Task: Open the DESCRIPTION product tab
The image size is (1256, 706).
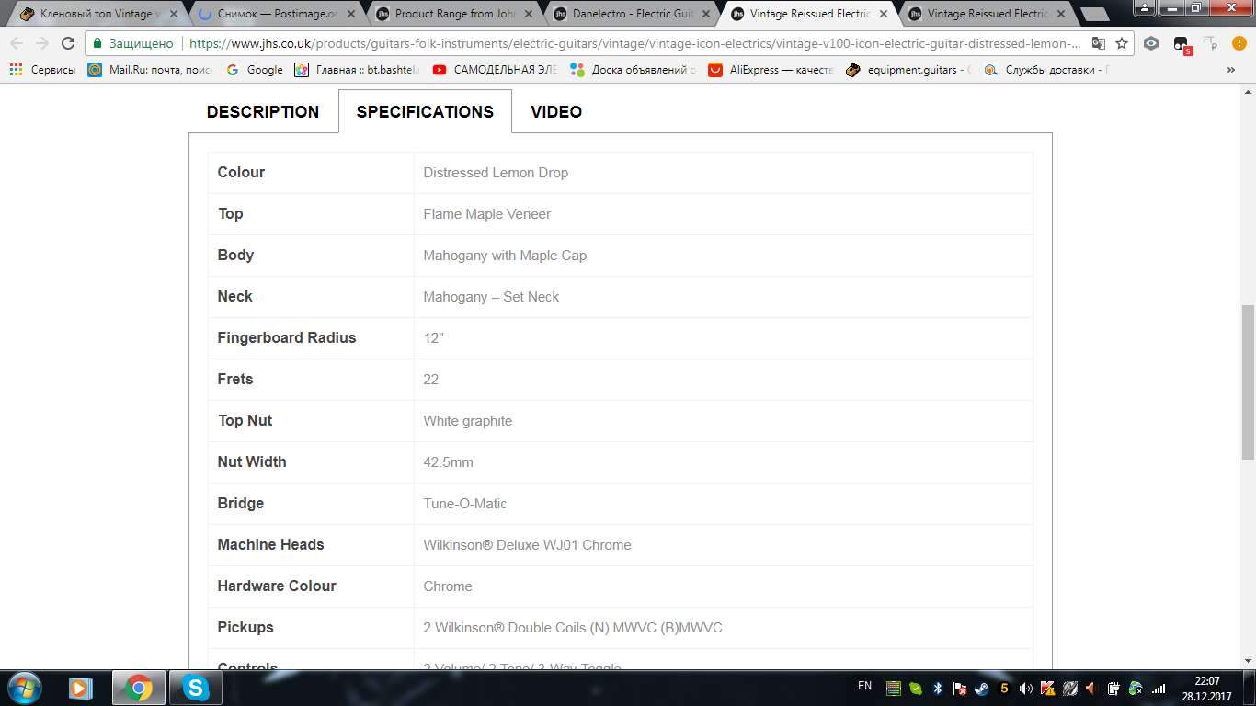Action: click(263, 112)
